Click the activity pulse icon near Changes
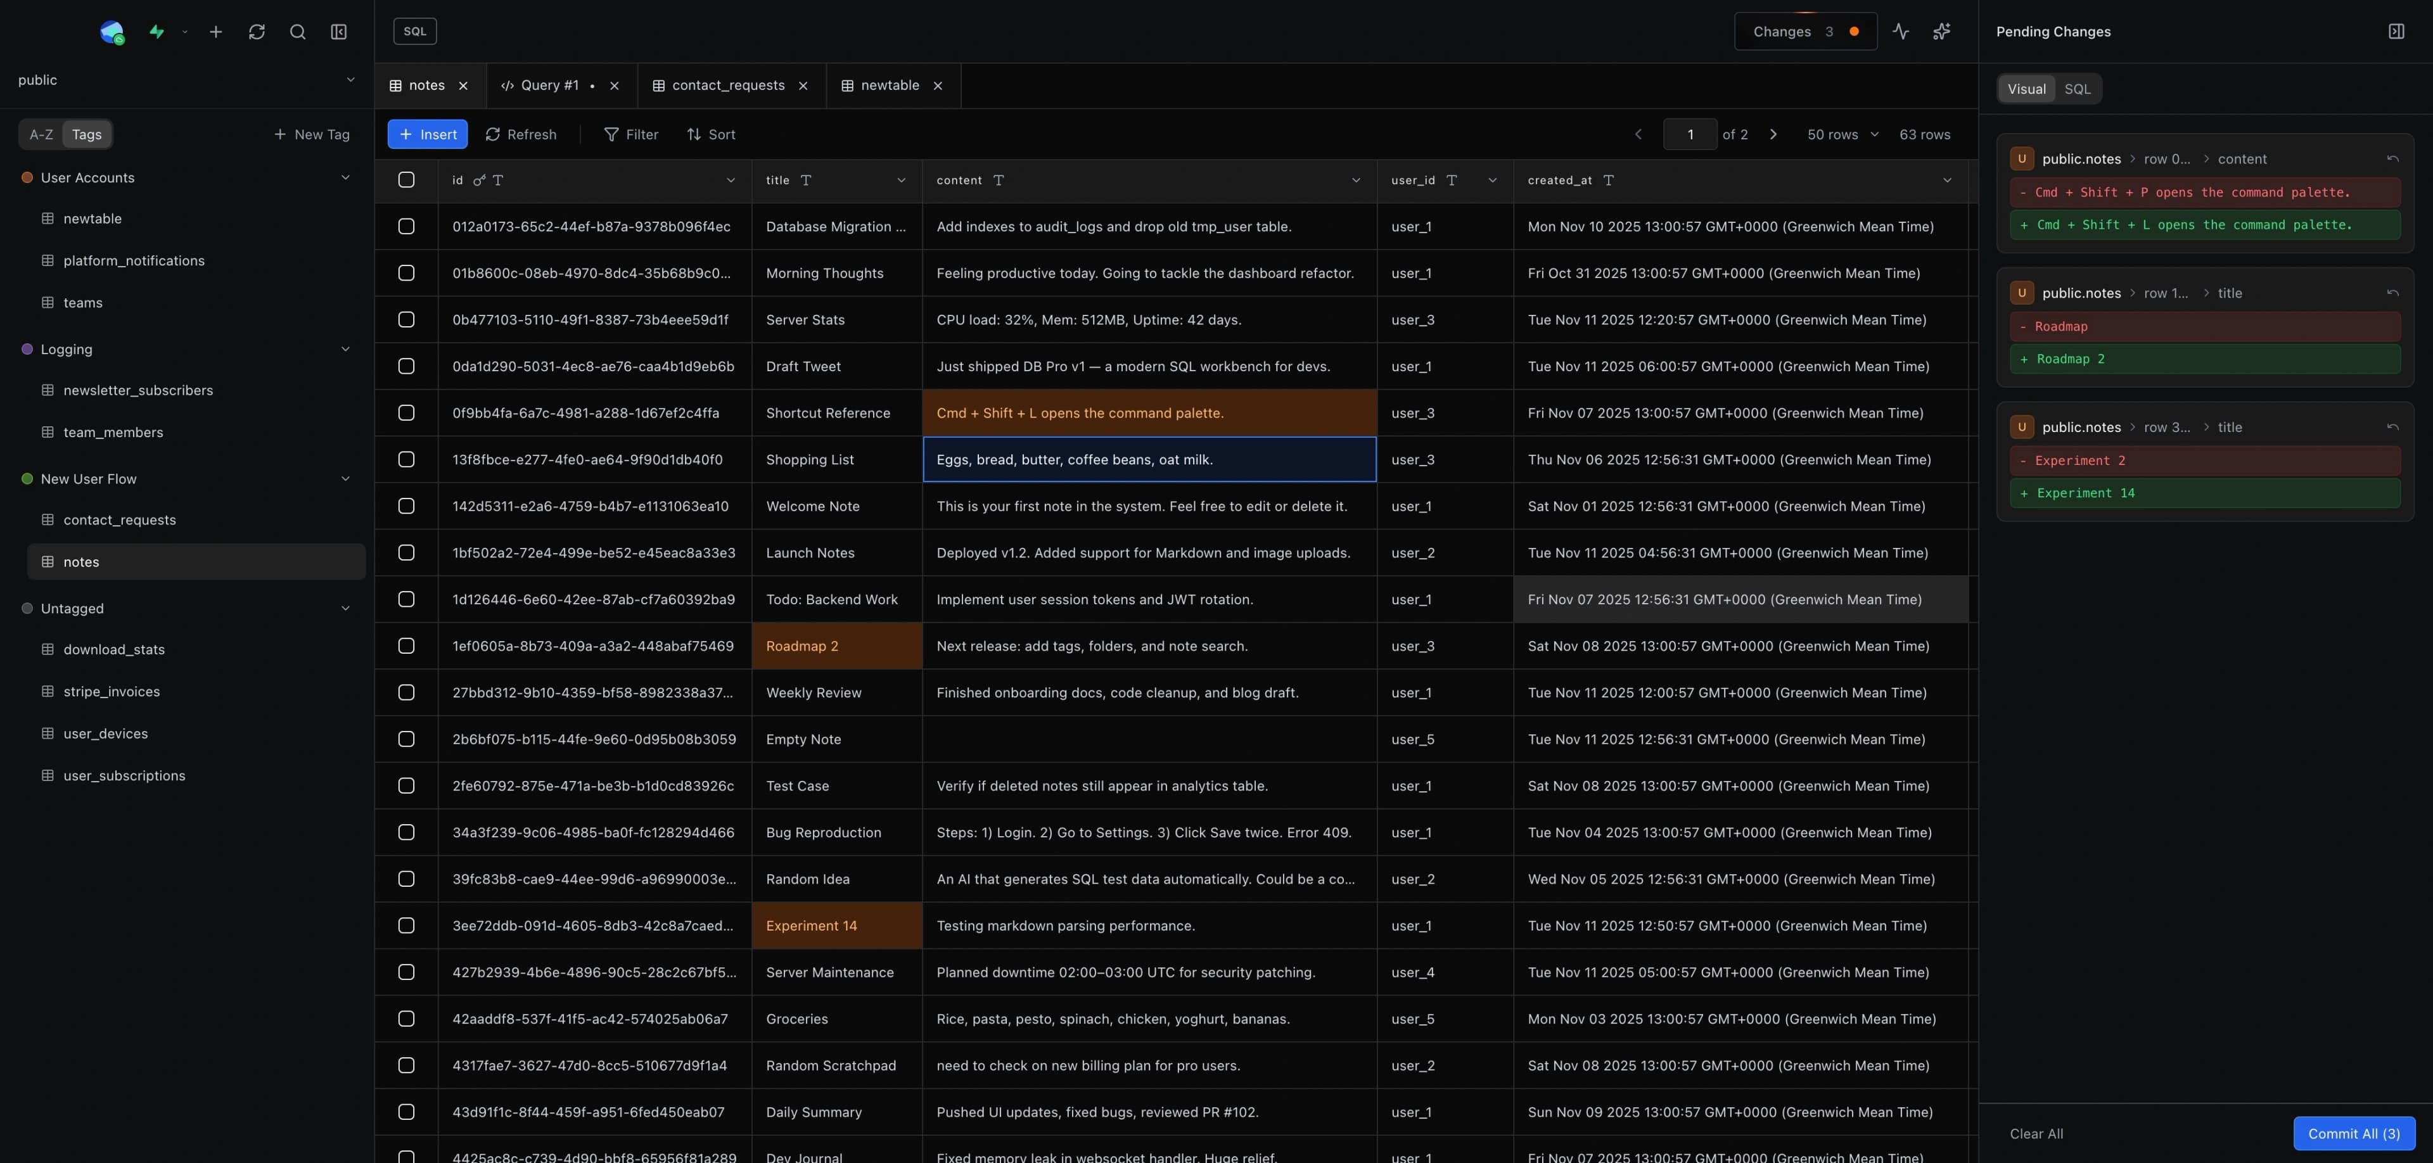Screen dimensions: 2433x1163 1901,31
